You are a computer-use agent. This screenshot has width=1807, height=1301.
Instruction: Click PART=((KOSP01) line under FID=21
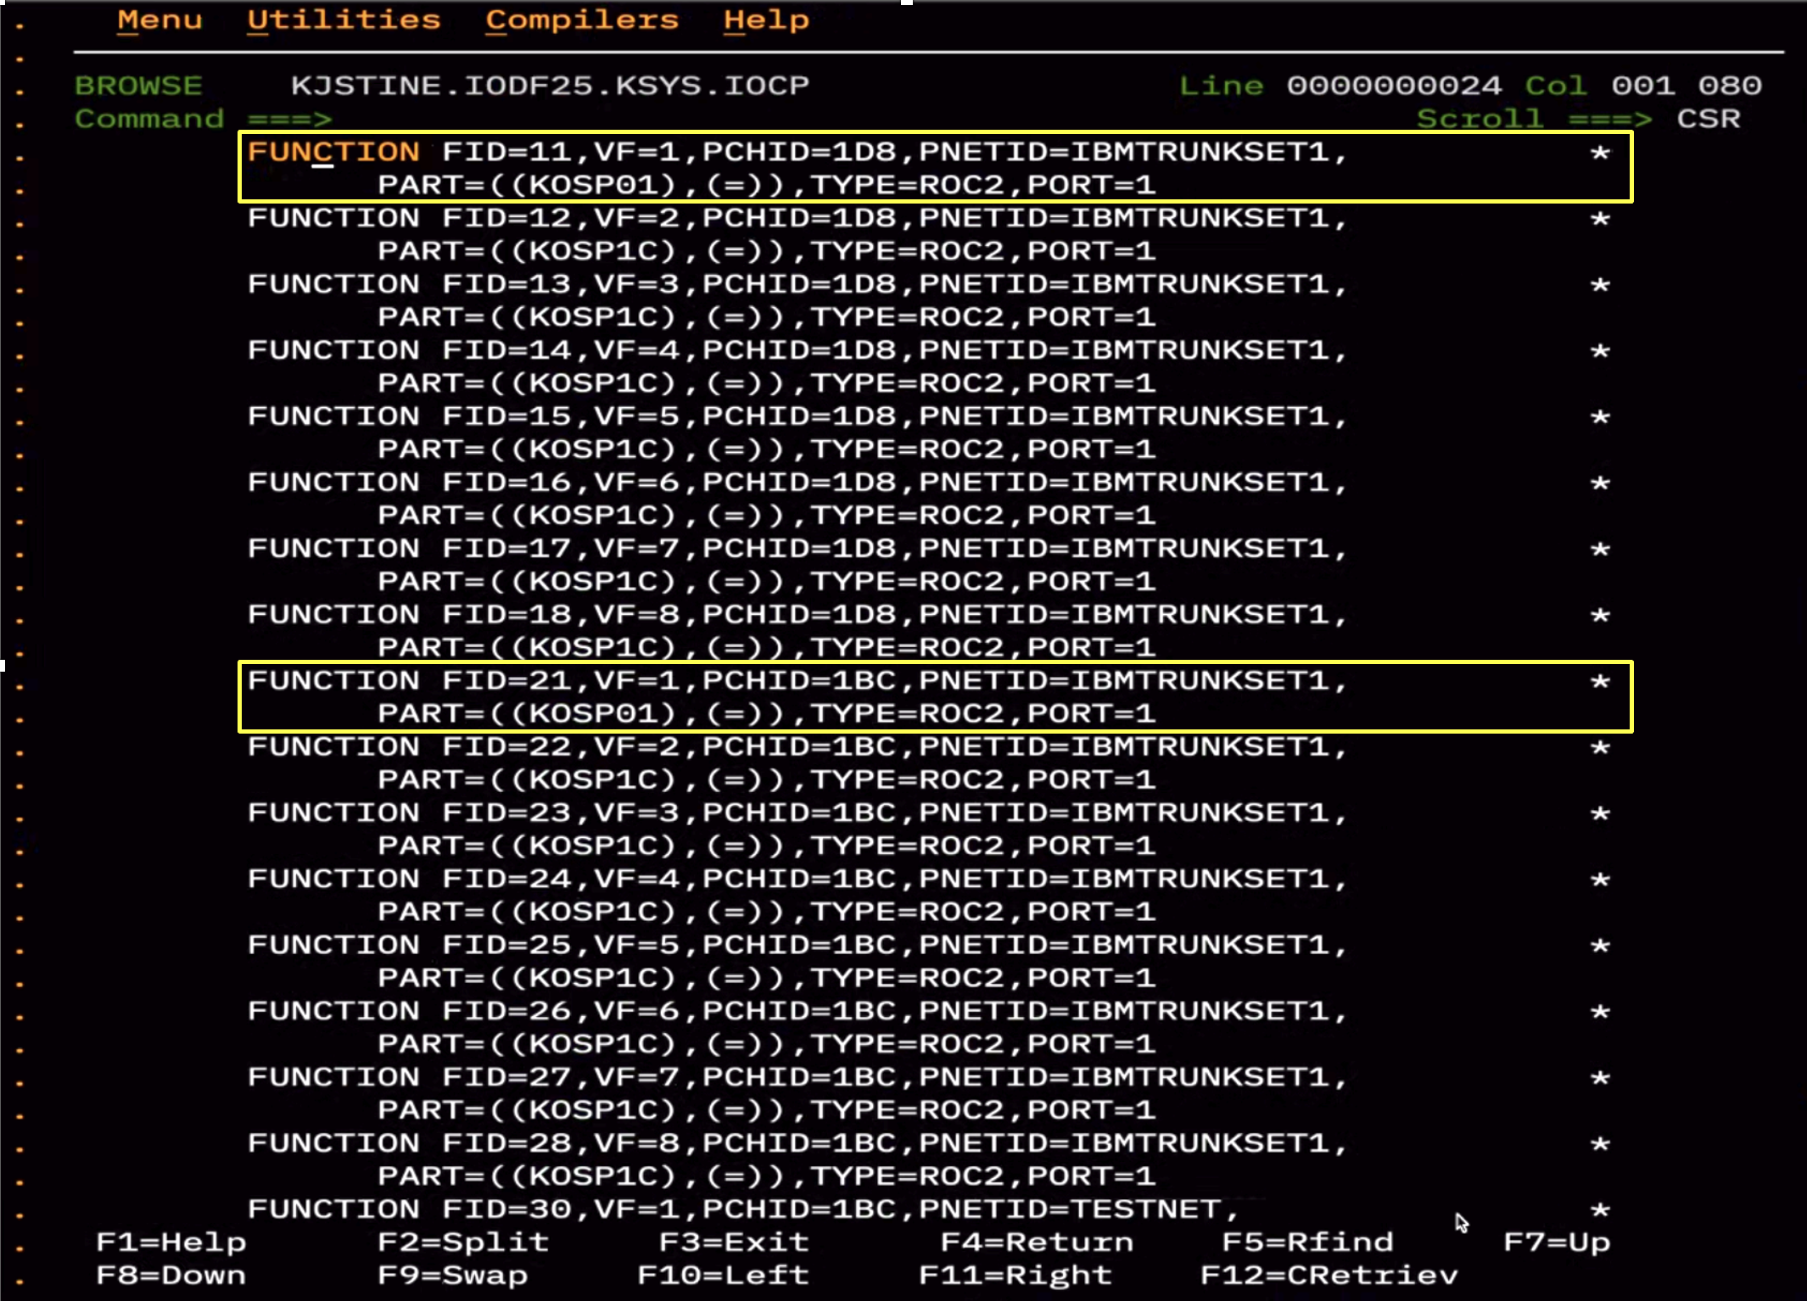click(x=767, y=714)
